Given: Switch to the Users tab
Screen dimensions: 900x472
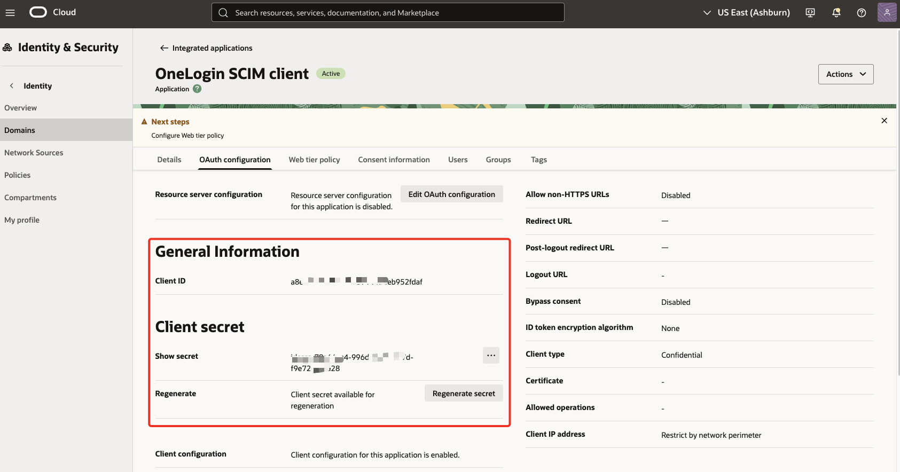Looking at the screenshot, I should (458, 160).
